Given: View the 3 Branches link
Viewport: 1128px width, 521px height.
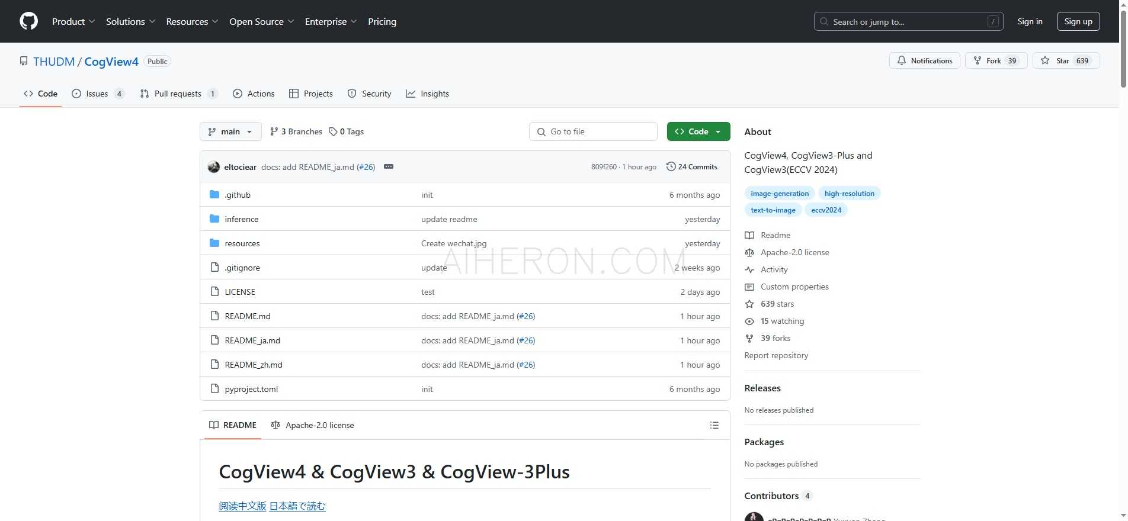Looking at the screenshot, I should (296, 131).
